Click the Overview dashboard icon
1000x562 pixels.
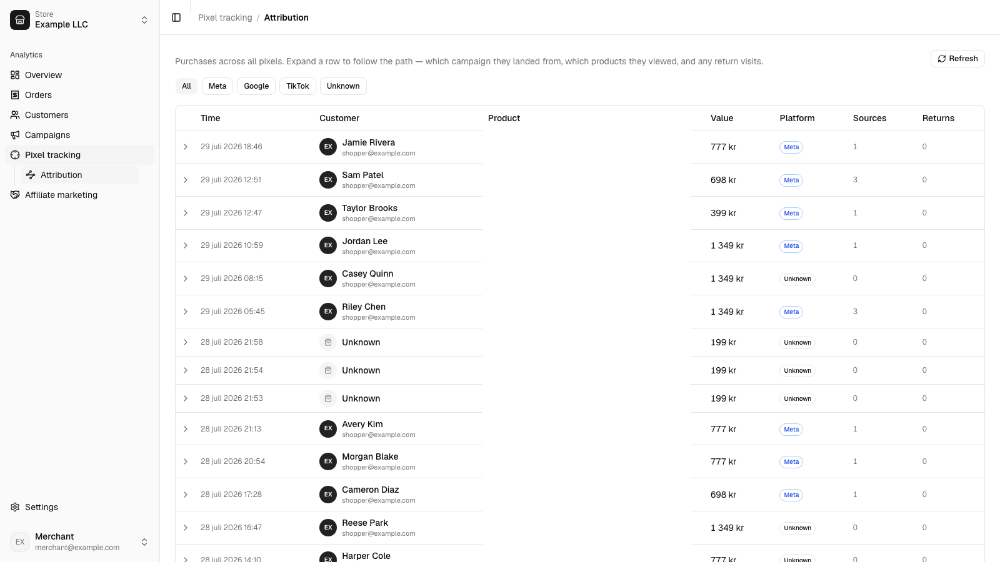point(15,75)
